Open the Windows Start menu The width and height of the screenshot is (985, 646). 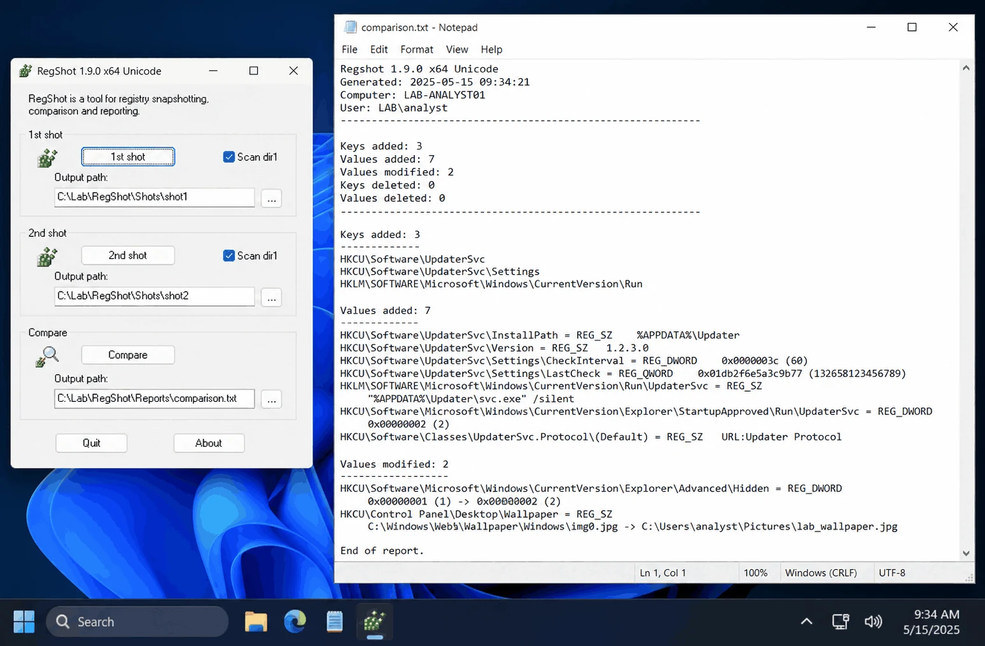pyautogui.click(x=24, y=621)
